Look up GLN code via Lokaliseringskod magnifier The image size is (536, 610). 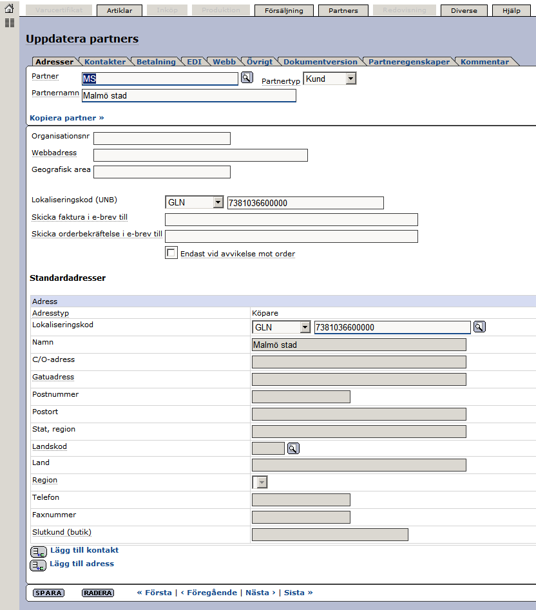pyautogui.click(x=479, y=327)
